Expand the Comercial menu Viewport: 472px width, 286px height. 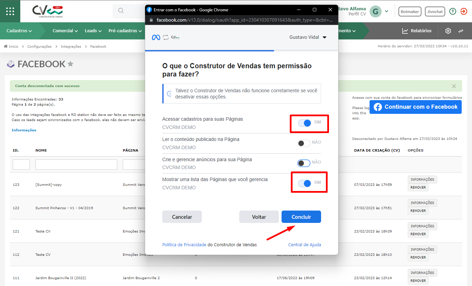[65, 31]
